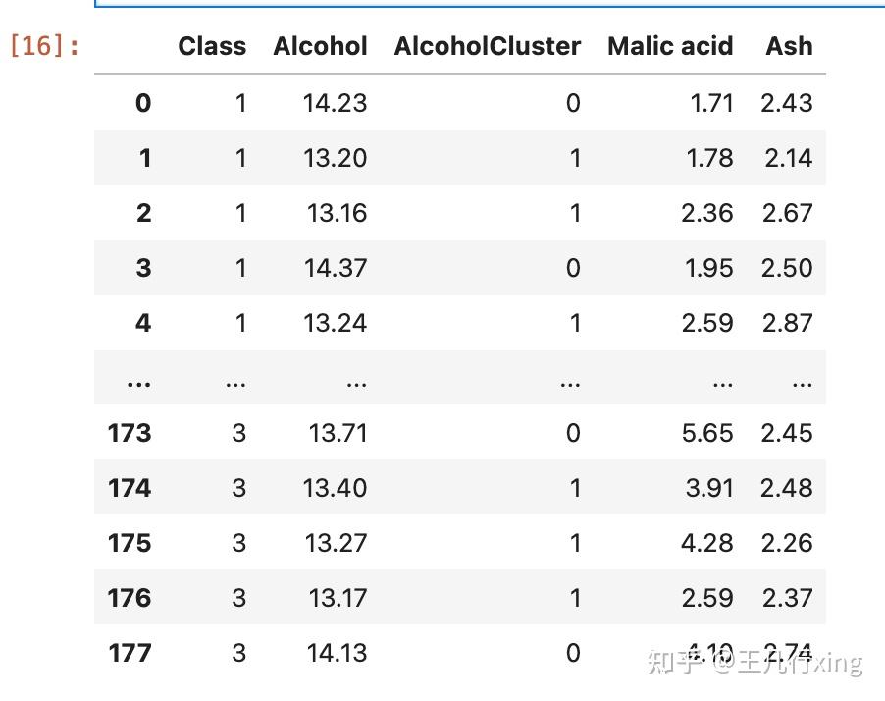Click Alcohol value 13.20
The image size is (885, 701).
(x=335, y=158)
